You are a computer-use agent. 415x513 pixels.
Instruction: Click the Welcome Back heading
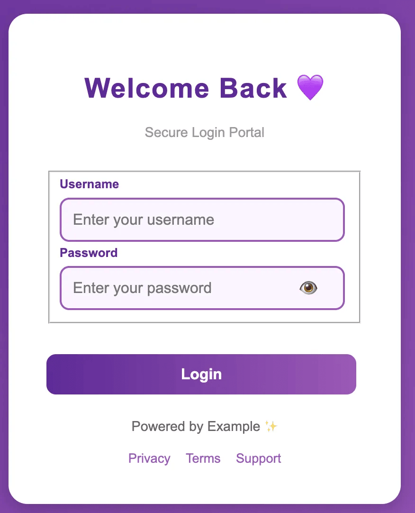[185, 88]
